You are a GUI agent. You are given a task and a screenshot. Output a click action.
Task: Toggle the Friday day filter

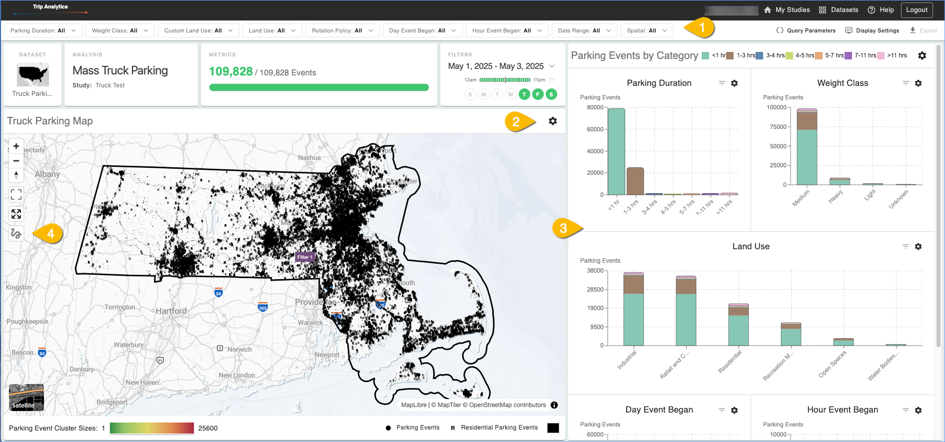point(538,94)
